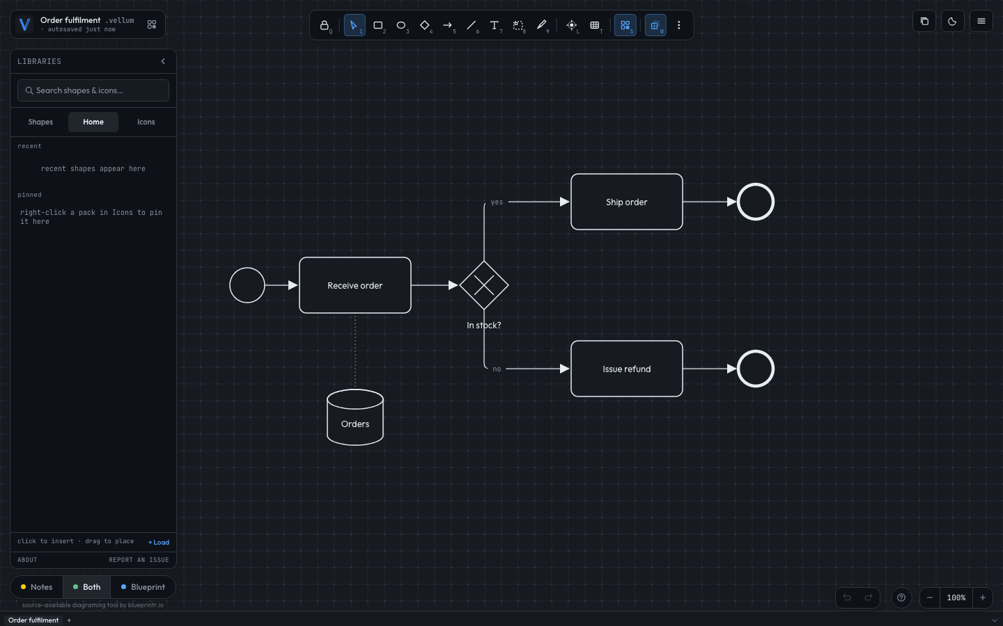Image resolution: width=1003 pixels, height=626 pixels.
Task: Click the "no" connector label
Action: (x=497, y=369)
